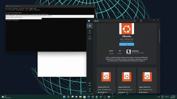Launch Microsoft Edge from taskbar

pos(88,97)
